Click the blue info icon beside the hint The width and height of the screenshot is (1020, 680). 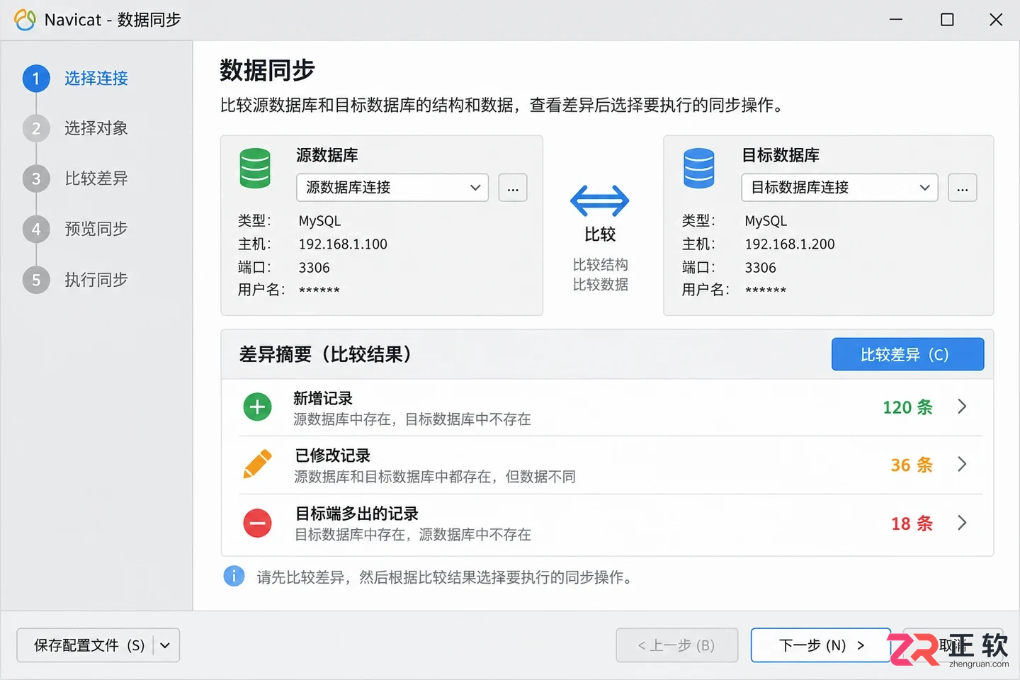click(x=234, y=576)
